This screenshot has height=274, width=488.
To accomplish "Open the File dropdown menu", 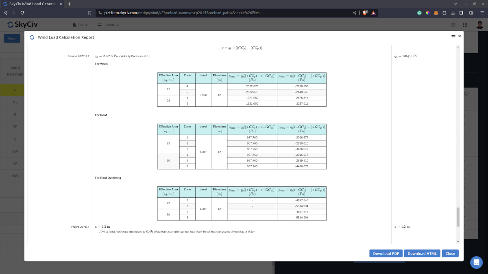I will tap(80, 25).
